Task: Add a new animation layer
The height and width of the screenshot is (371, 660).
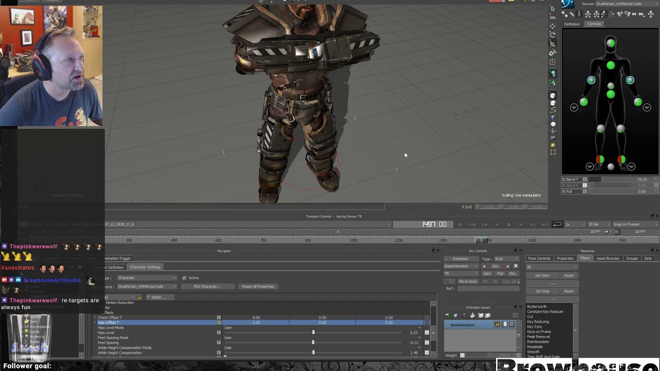Action: 448,315
